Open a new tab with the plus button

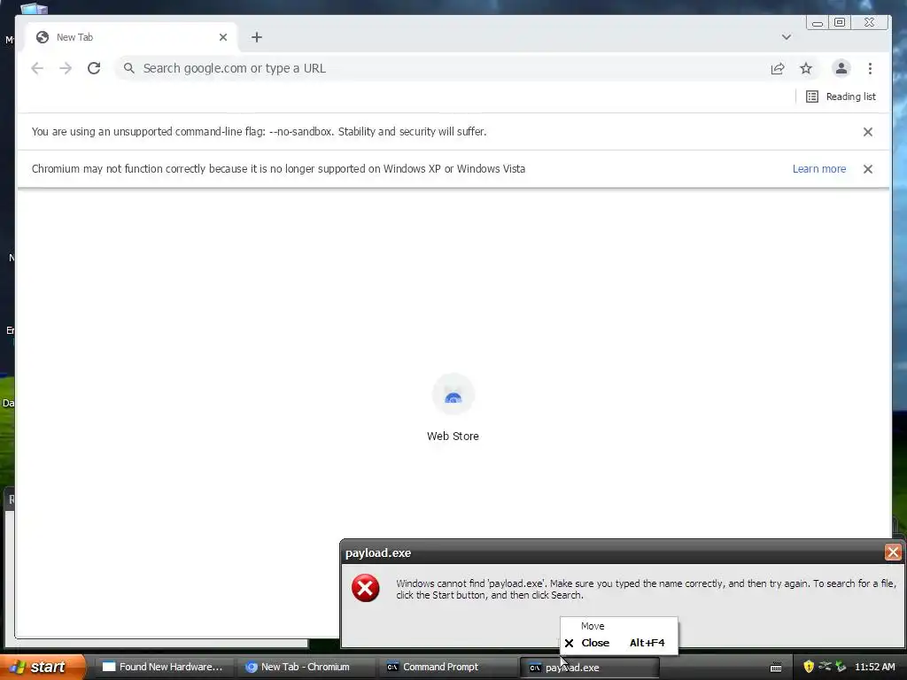click(257, 37)
